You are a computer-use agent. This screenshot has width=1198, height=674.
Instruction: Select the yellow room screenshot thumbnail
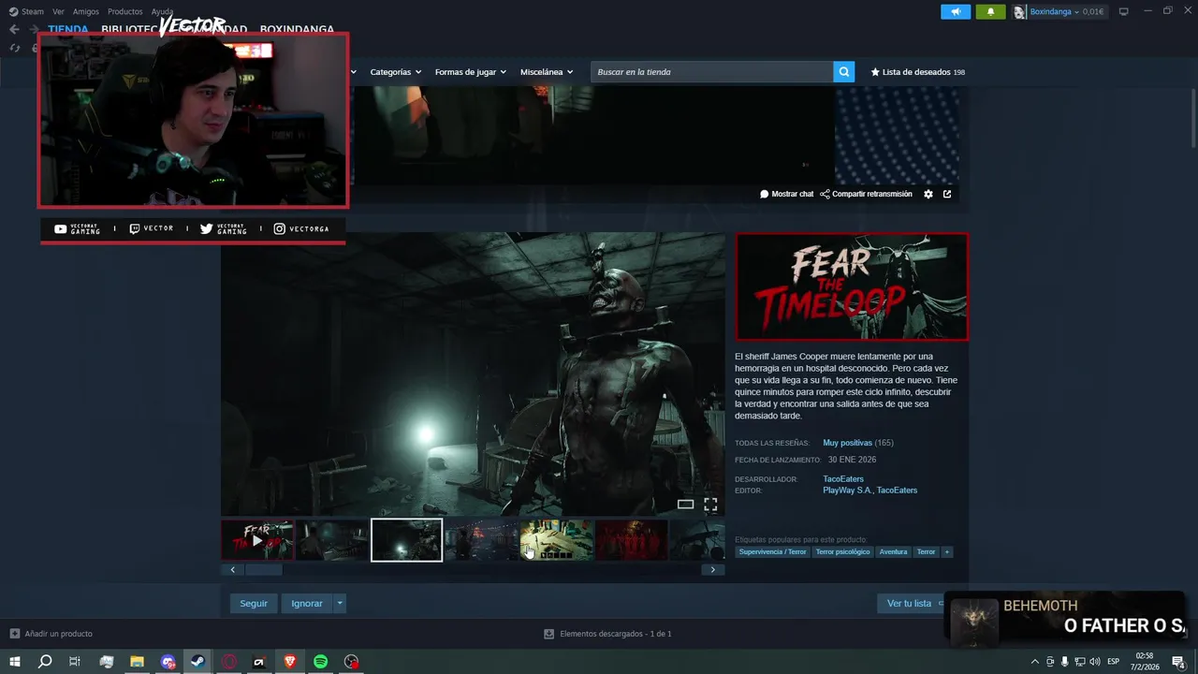point(557,540)
